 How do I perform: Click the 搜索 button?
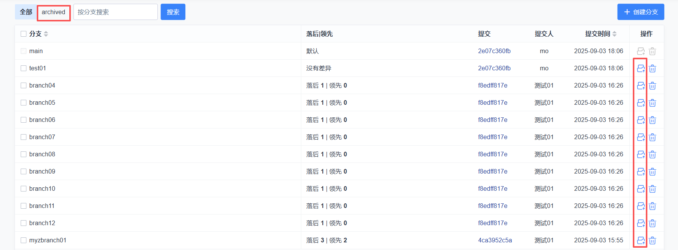pyautogui.click(x=173, y=12)
